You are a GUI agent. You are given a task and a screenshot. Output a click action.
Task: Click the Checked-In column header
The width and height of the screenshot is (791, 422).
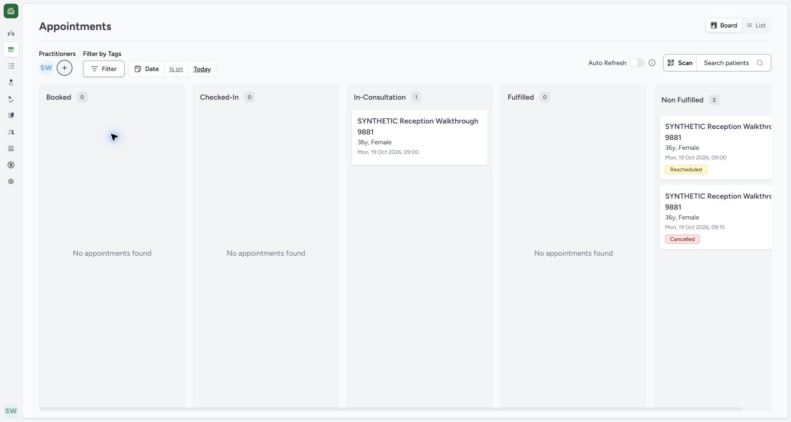(219, 97)
